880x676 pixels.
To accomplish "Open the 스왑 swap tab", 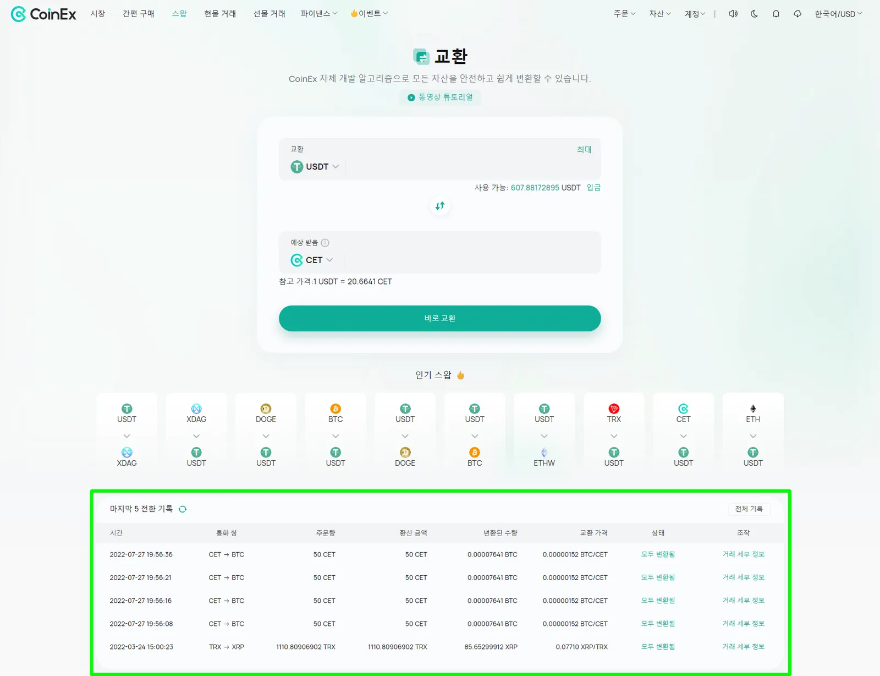I will click(x=179, y=14).
